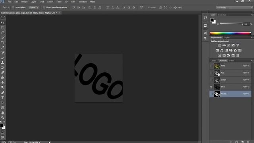Add a Brightness/Contrast adjustment
Viewport: 254px width, 143px height.
219,45
